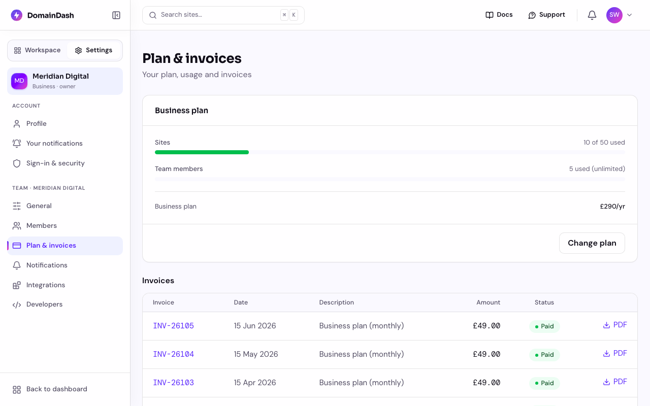
Task: Click the Paid status for INV-26104
Action: (544, 355)
